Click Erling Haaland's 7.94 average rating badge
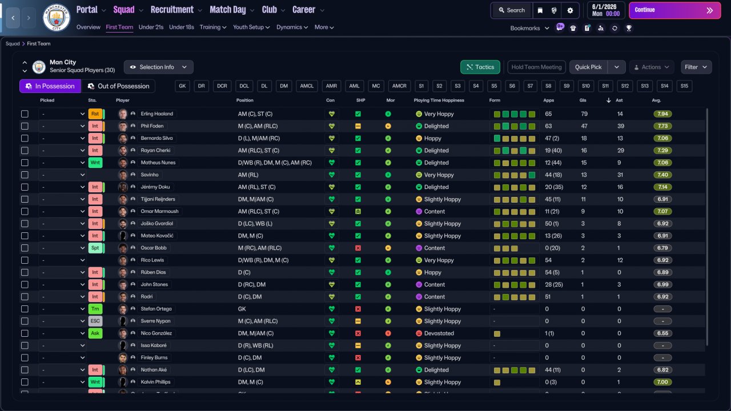Viewport: 731px width, 411px height. tap(662, 114)
